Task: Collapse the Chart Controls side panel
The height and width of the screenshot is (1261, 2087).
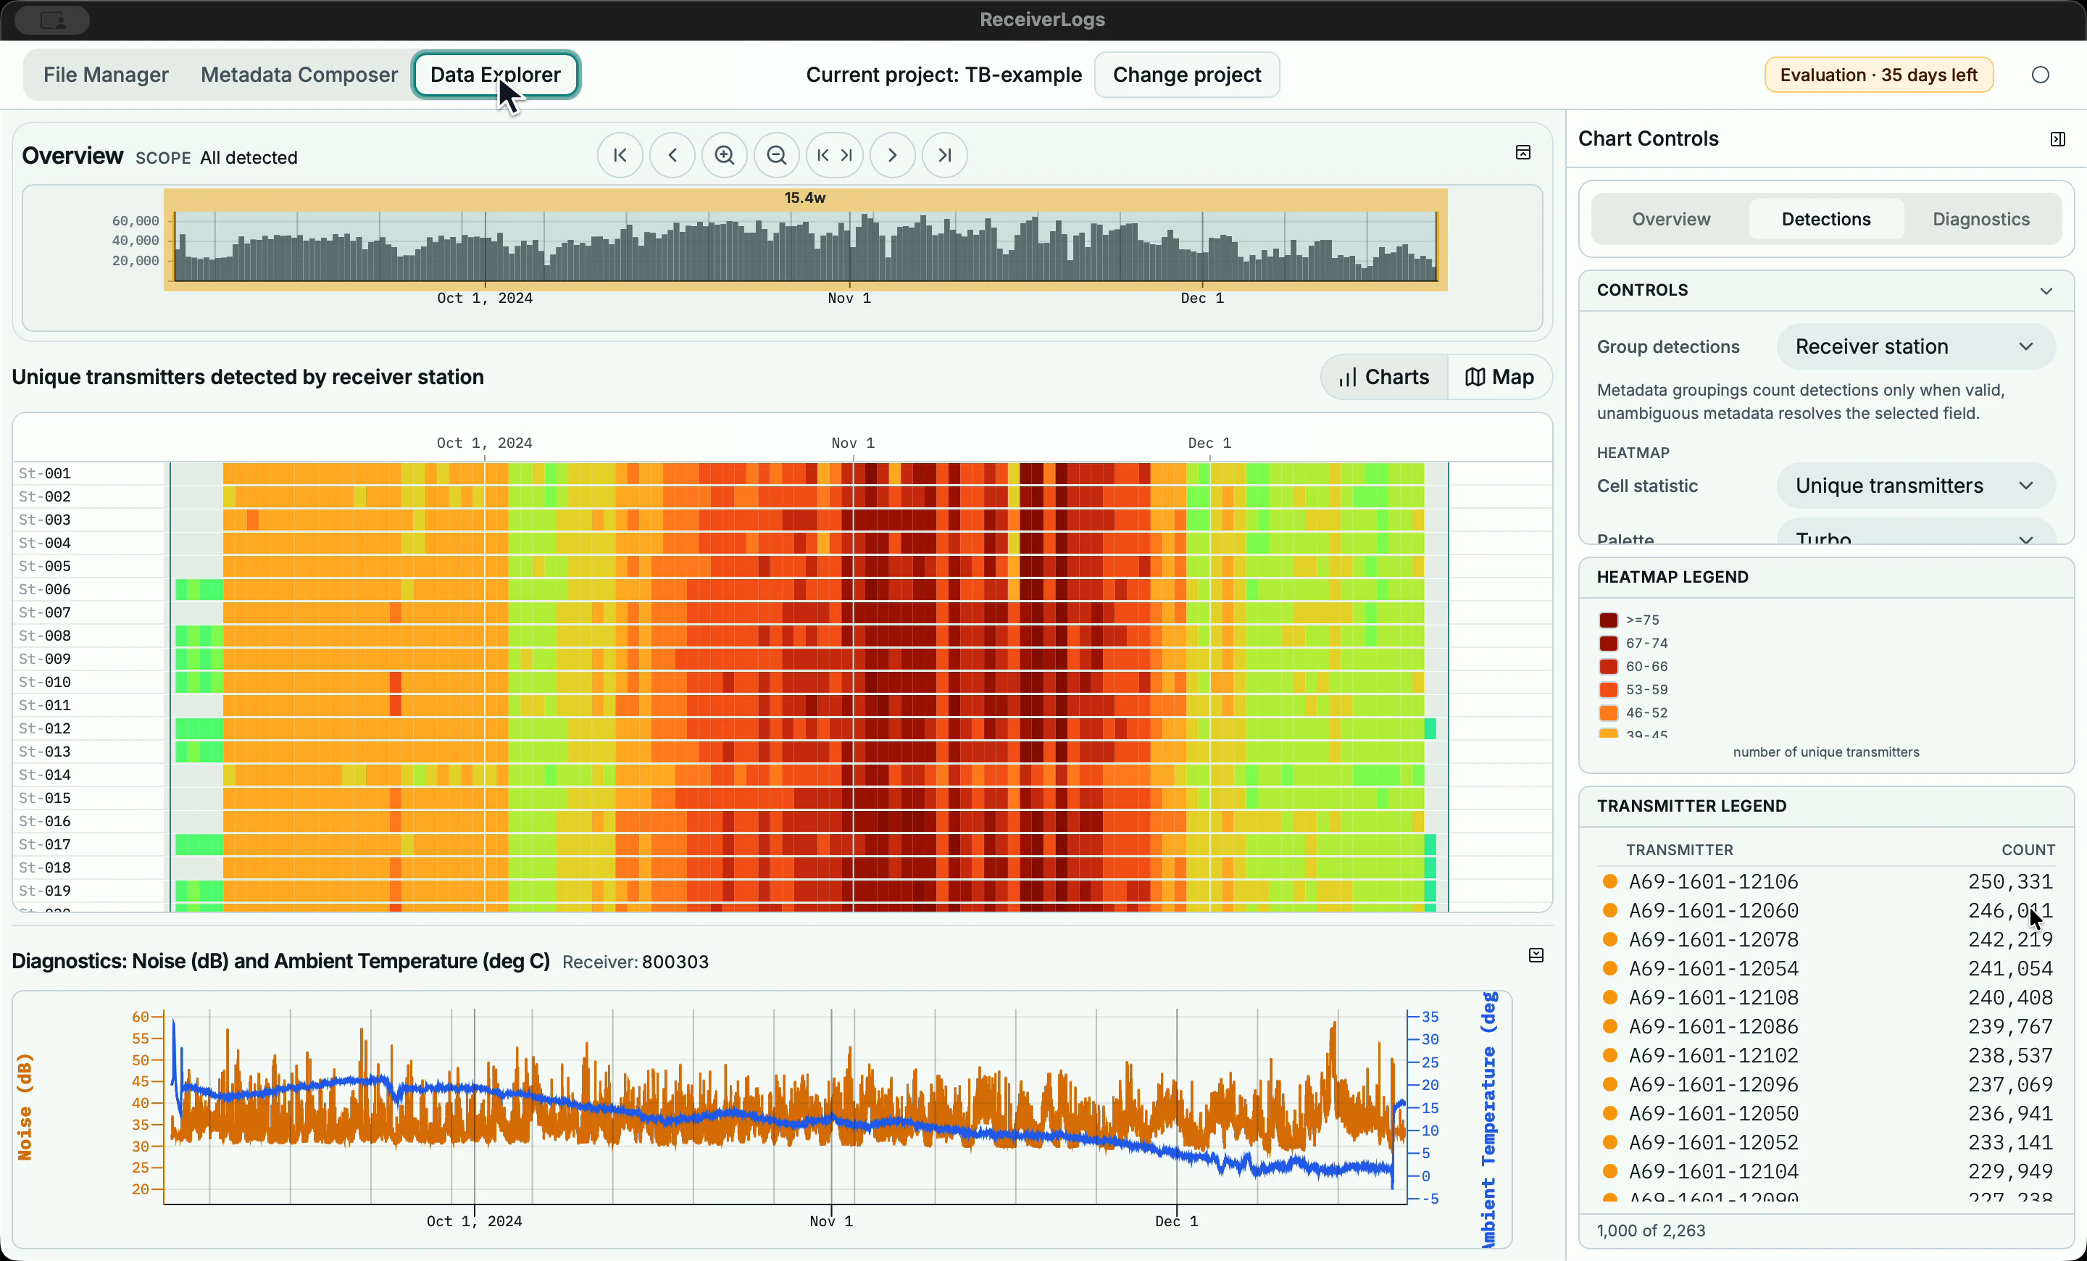Action: (x=2057, y=139)
